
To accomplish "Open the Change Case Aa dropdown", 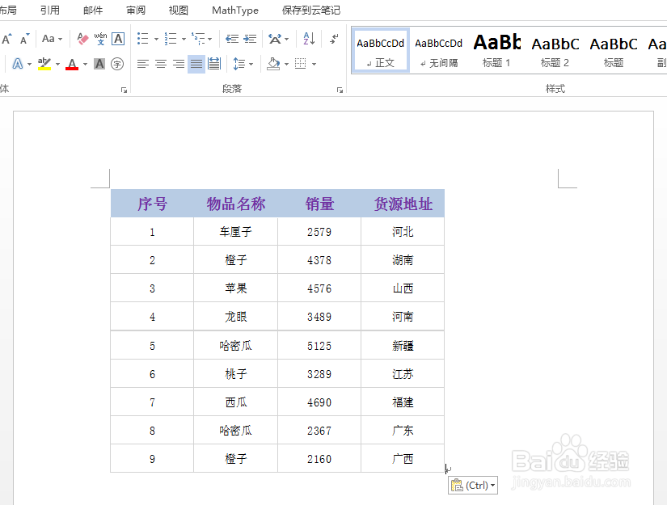I will point(52,39).
